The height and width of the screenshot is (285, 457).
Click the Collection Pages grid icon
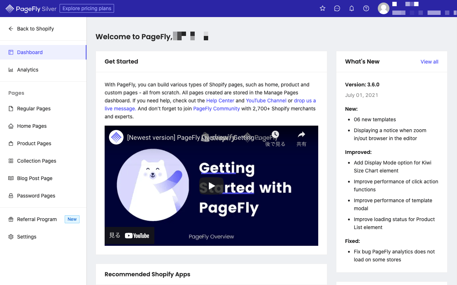11,161
